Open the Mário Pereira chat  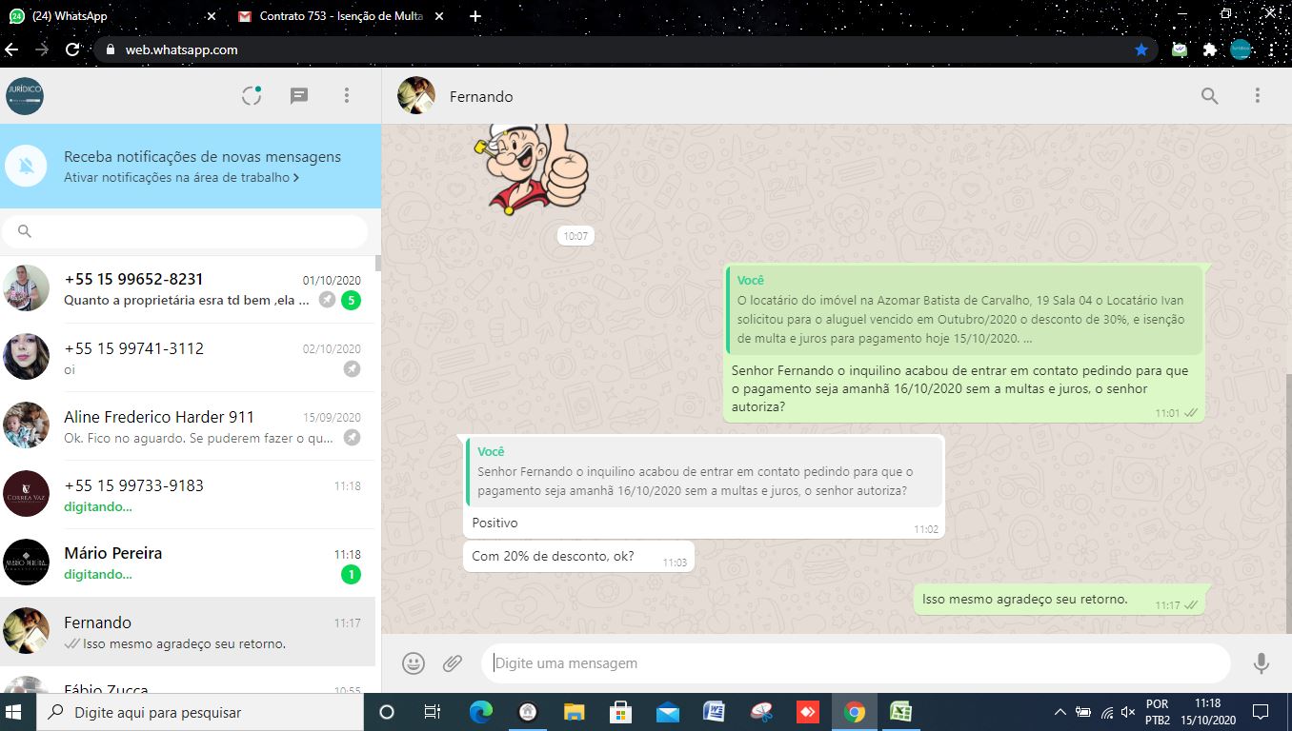click(x=191, y=563)
